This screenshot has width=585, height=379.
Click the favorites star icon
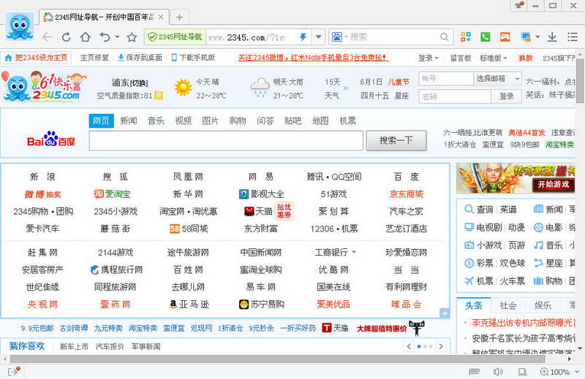pyautogui.click(x=132, y=37)
